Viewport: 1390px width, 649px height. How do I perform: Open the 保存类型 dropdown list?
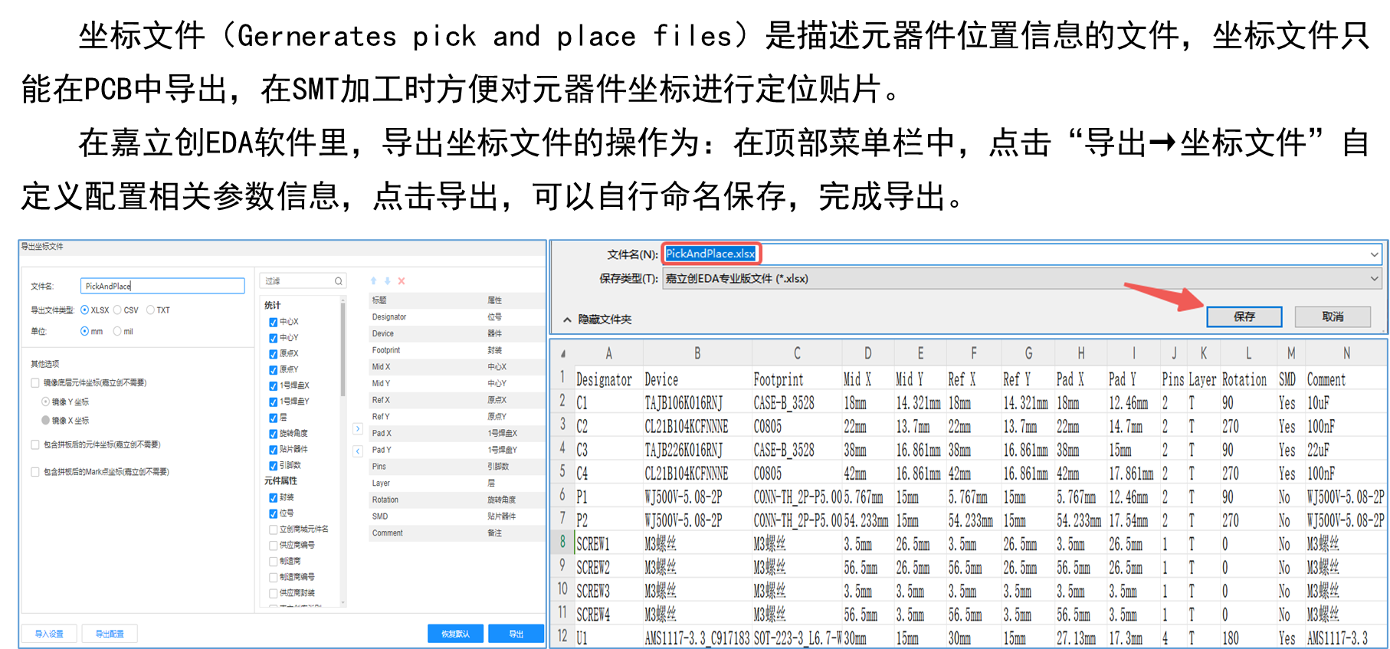1022,279
